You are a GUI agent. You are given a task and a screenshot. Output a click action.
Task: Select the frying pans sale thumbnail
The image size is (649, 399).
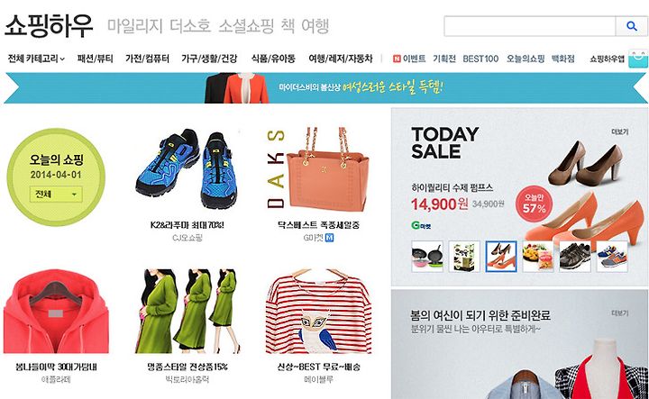pyautogui.click(x=427, y=257)
